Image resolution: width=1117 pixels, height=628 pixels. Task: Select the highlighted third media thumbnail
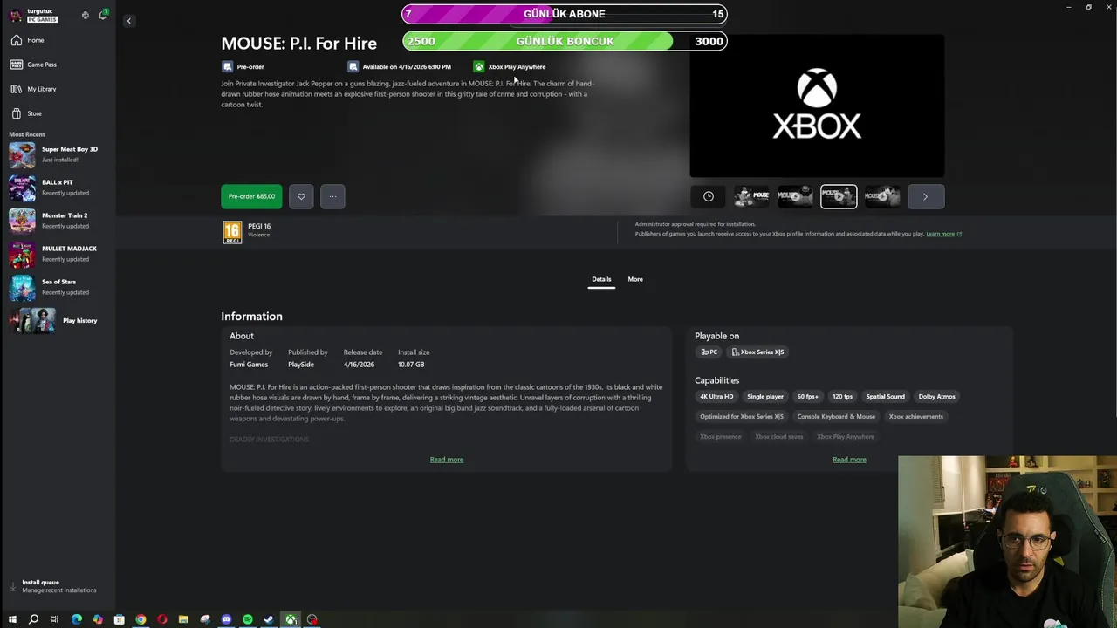click(839, 196)
